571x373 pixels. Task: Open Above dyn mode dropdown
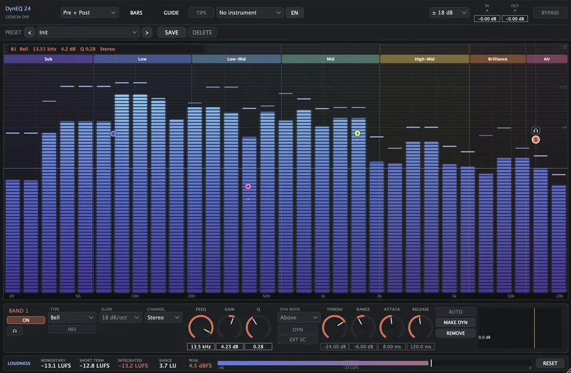(x=298, y=318)
